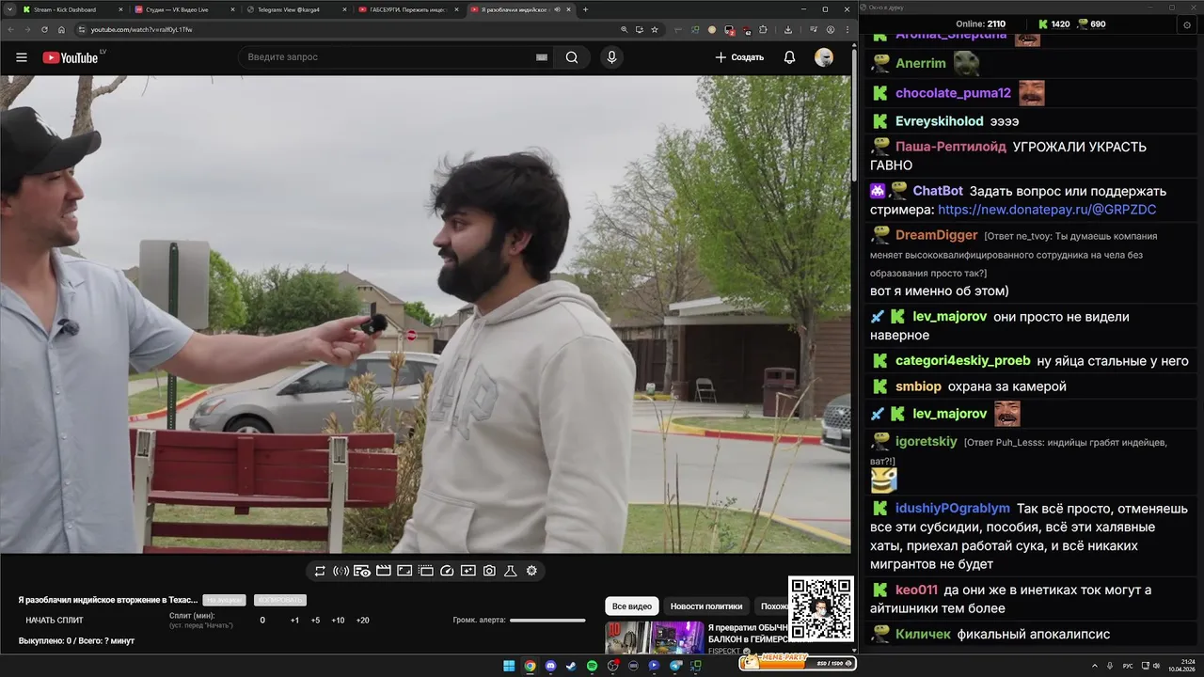Click the camera screenshot icon in the player toolbar

489,571
